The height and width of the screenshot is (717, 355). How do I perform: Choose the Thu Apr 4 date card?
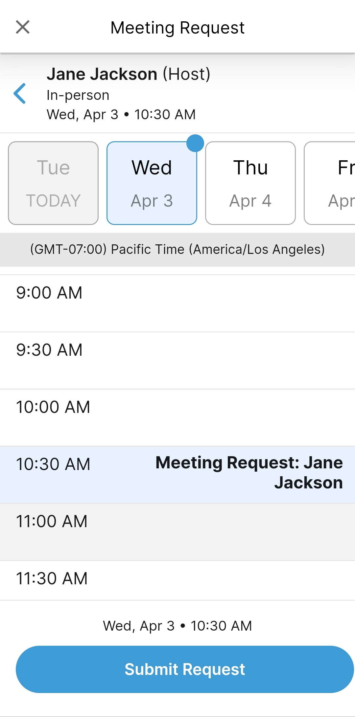[250, 183]
